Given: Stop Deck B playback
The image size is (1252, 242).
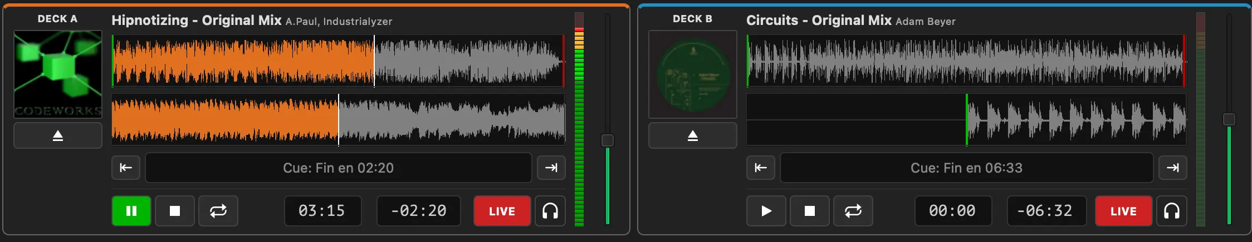Looking at the screenshot, I should coord(810,211).
